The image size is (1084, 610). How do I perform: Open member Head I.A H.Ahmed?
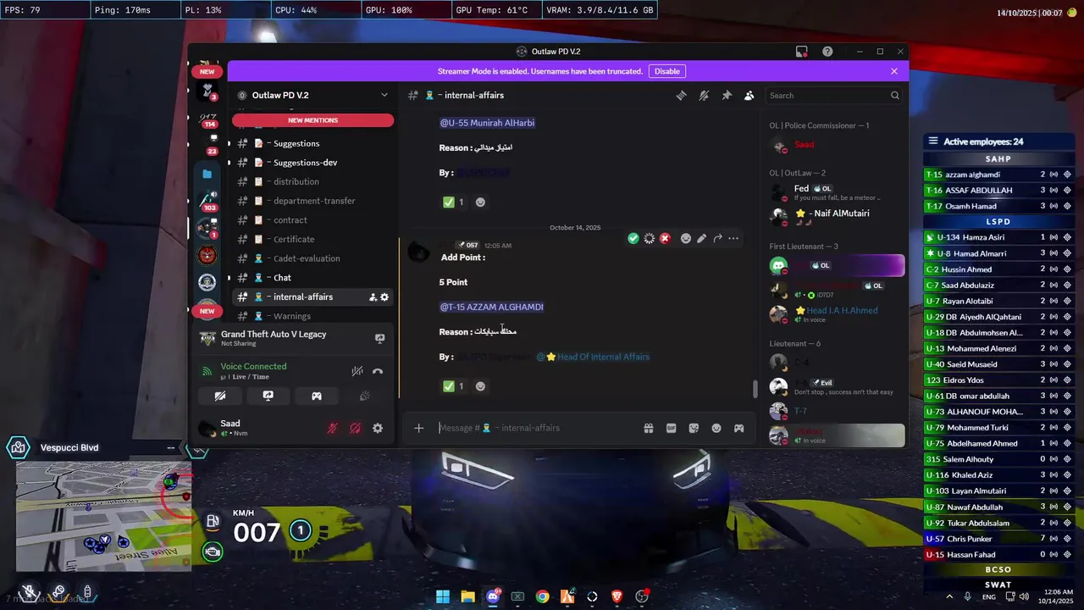coord(835,313)
